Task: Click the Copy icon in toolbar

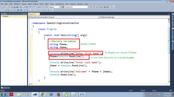Action: [23, 7]
